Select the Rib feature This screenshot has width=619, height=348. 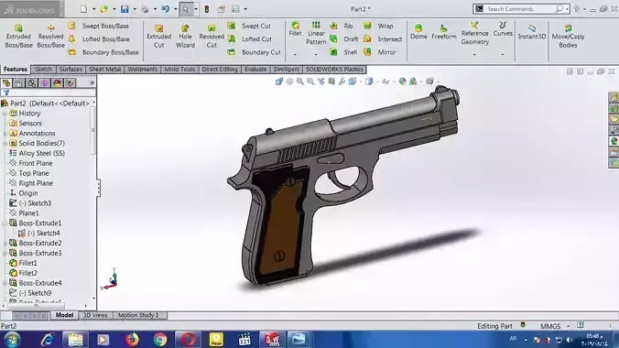[x=342, y=26]
